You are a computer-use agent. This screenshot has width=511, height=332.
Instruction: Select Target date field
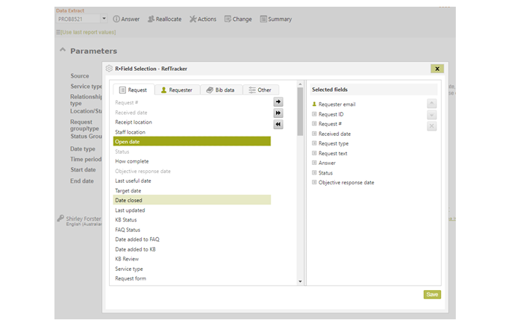(x=192, y=190)
